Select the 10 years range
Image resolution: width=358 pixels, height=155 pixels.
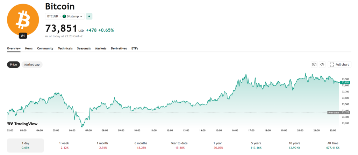(294, 146)
